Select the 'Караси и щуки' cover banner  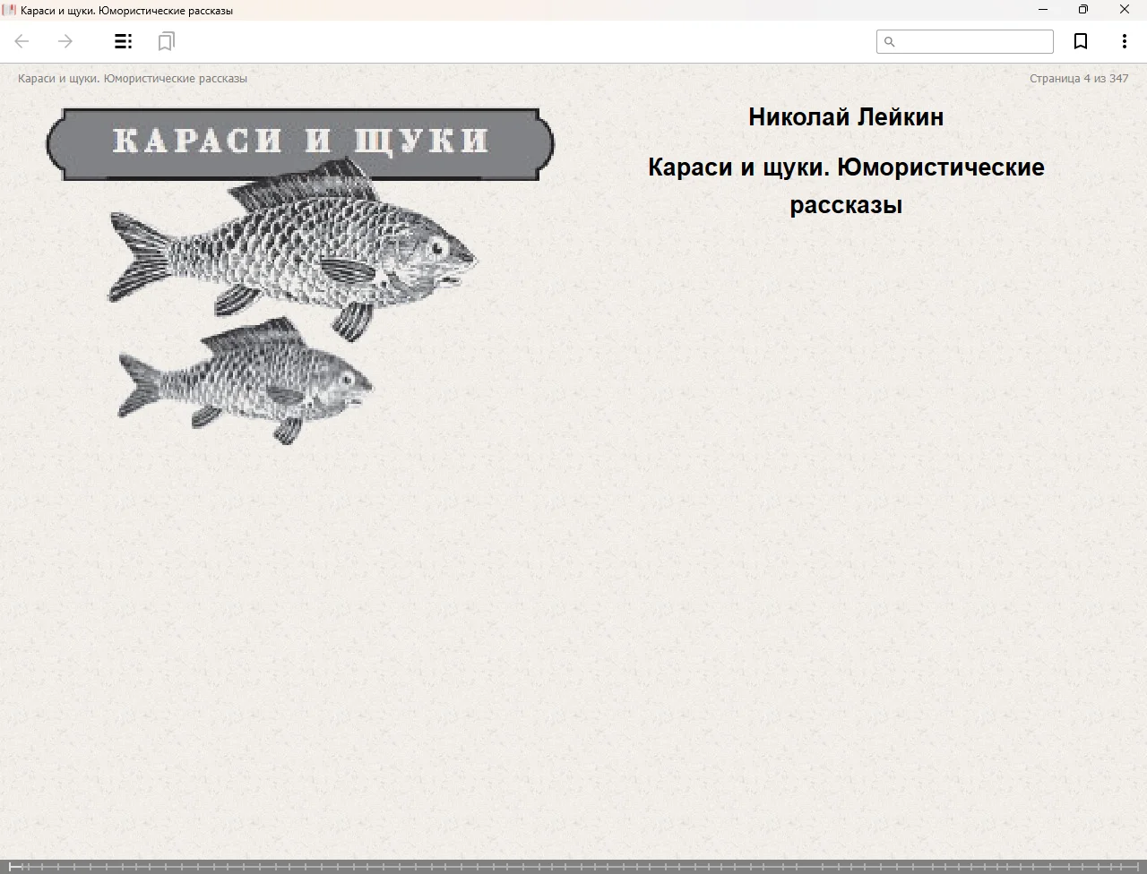(x=299, y=140)
